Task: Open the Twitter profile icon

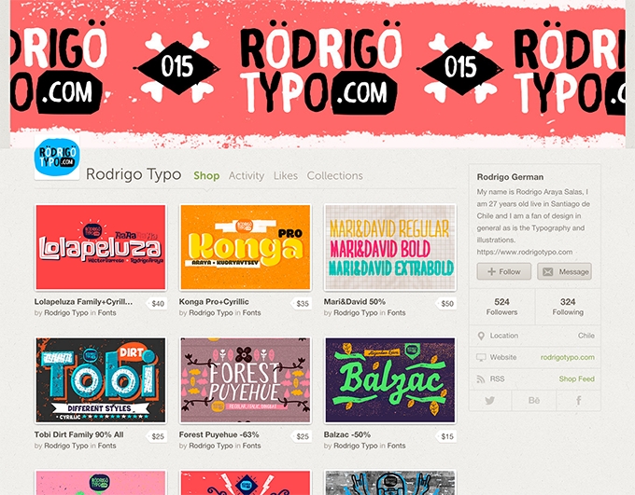Action: [490, 400]
